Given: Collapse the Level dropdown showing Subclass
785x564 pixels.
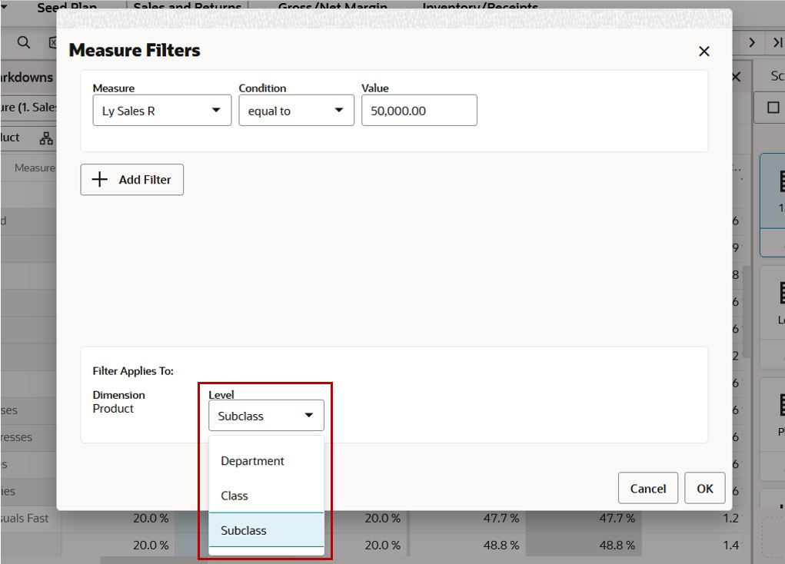Looking at the screenshot, I should (266, 416).
